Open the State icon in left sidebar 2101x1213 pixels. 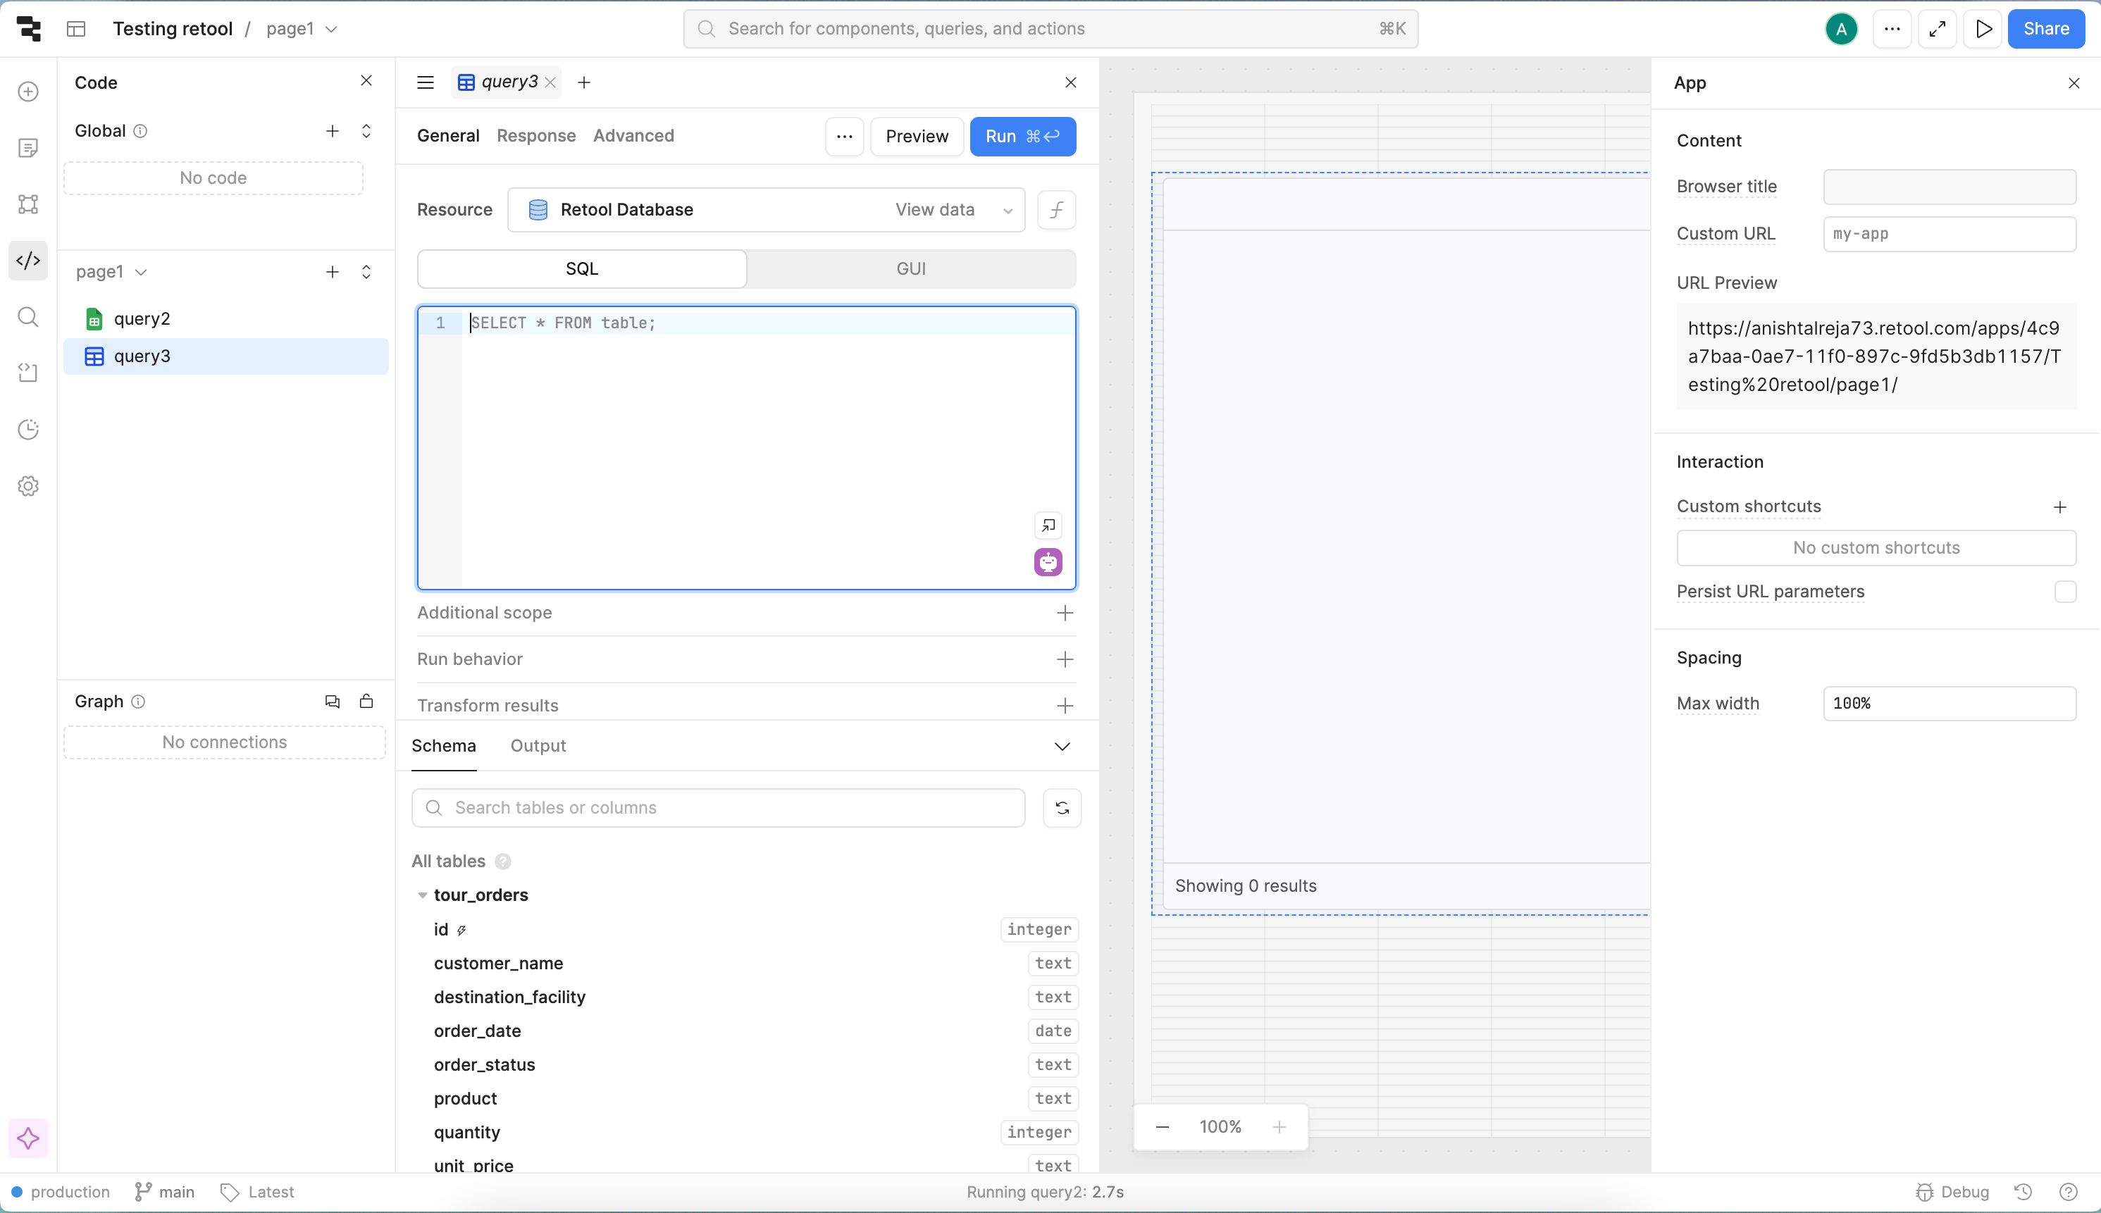click(28, 373)
